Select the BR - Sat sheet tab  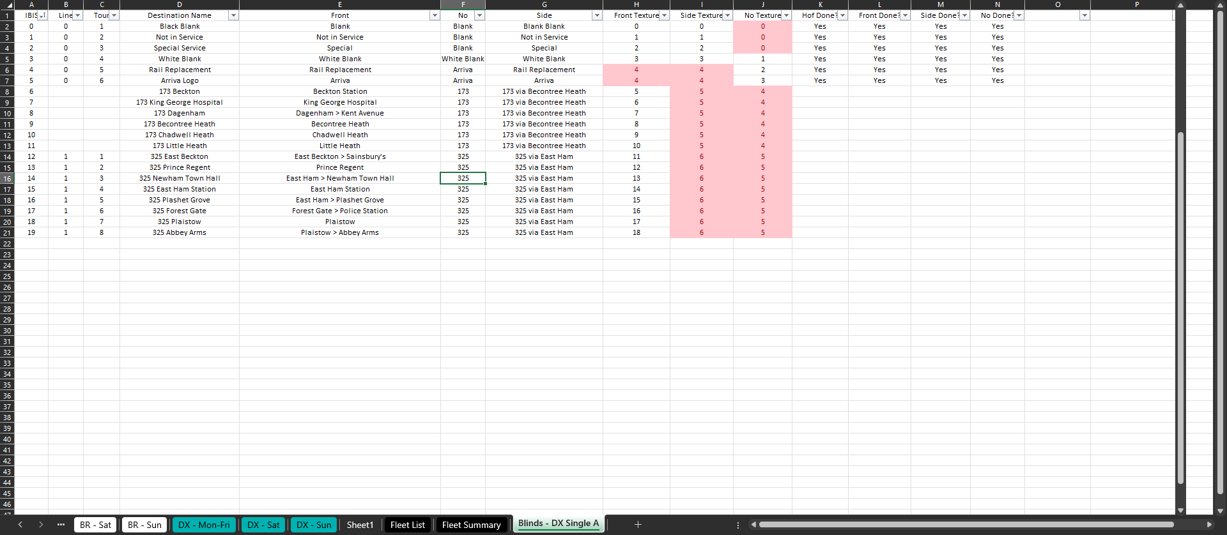[x=95, y=525]
